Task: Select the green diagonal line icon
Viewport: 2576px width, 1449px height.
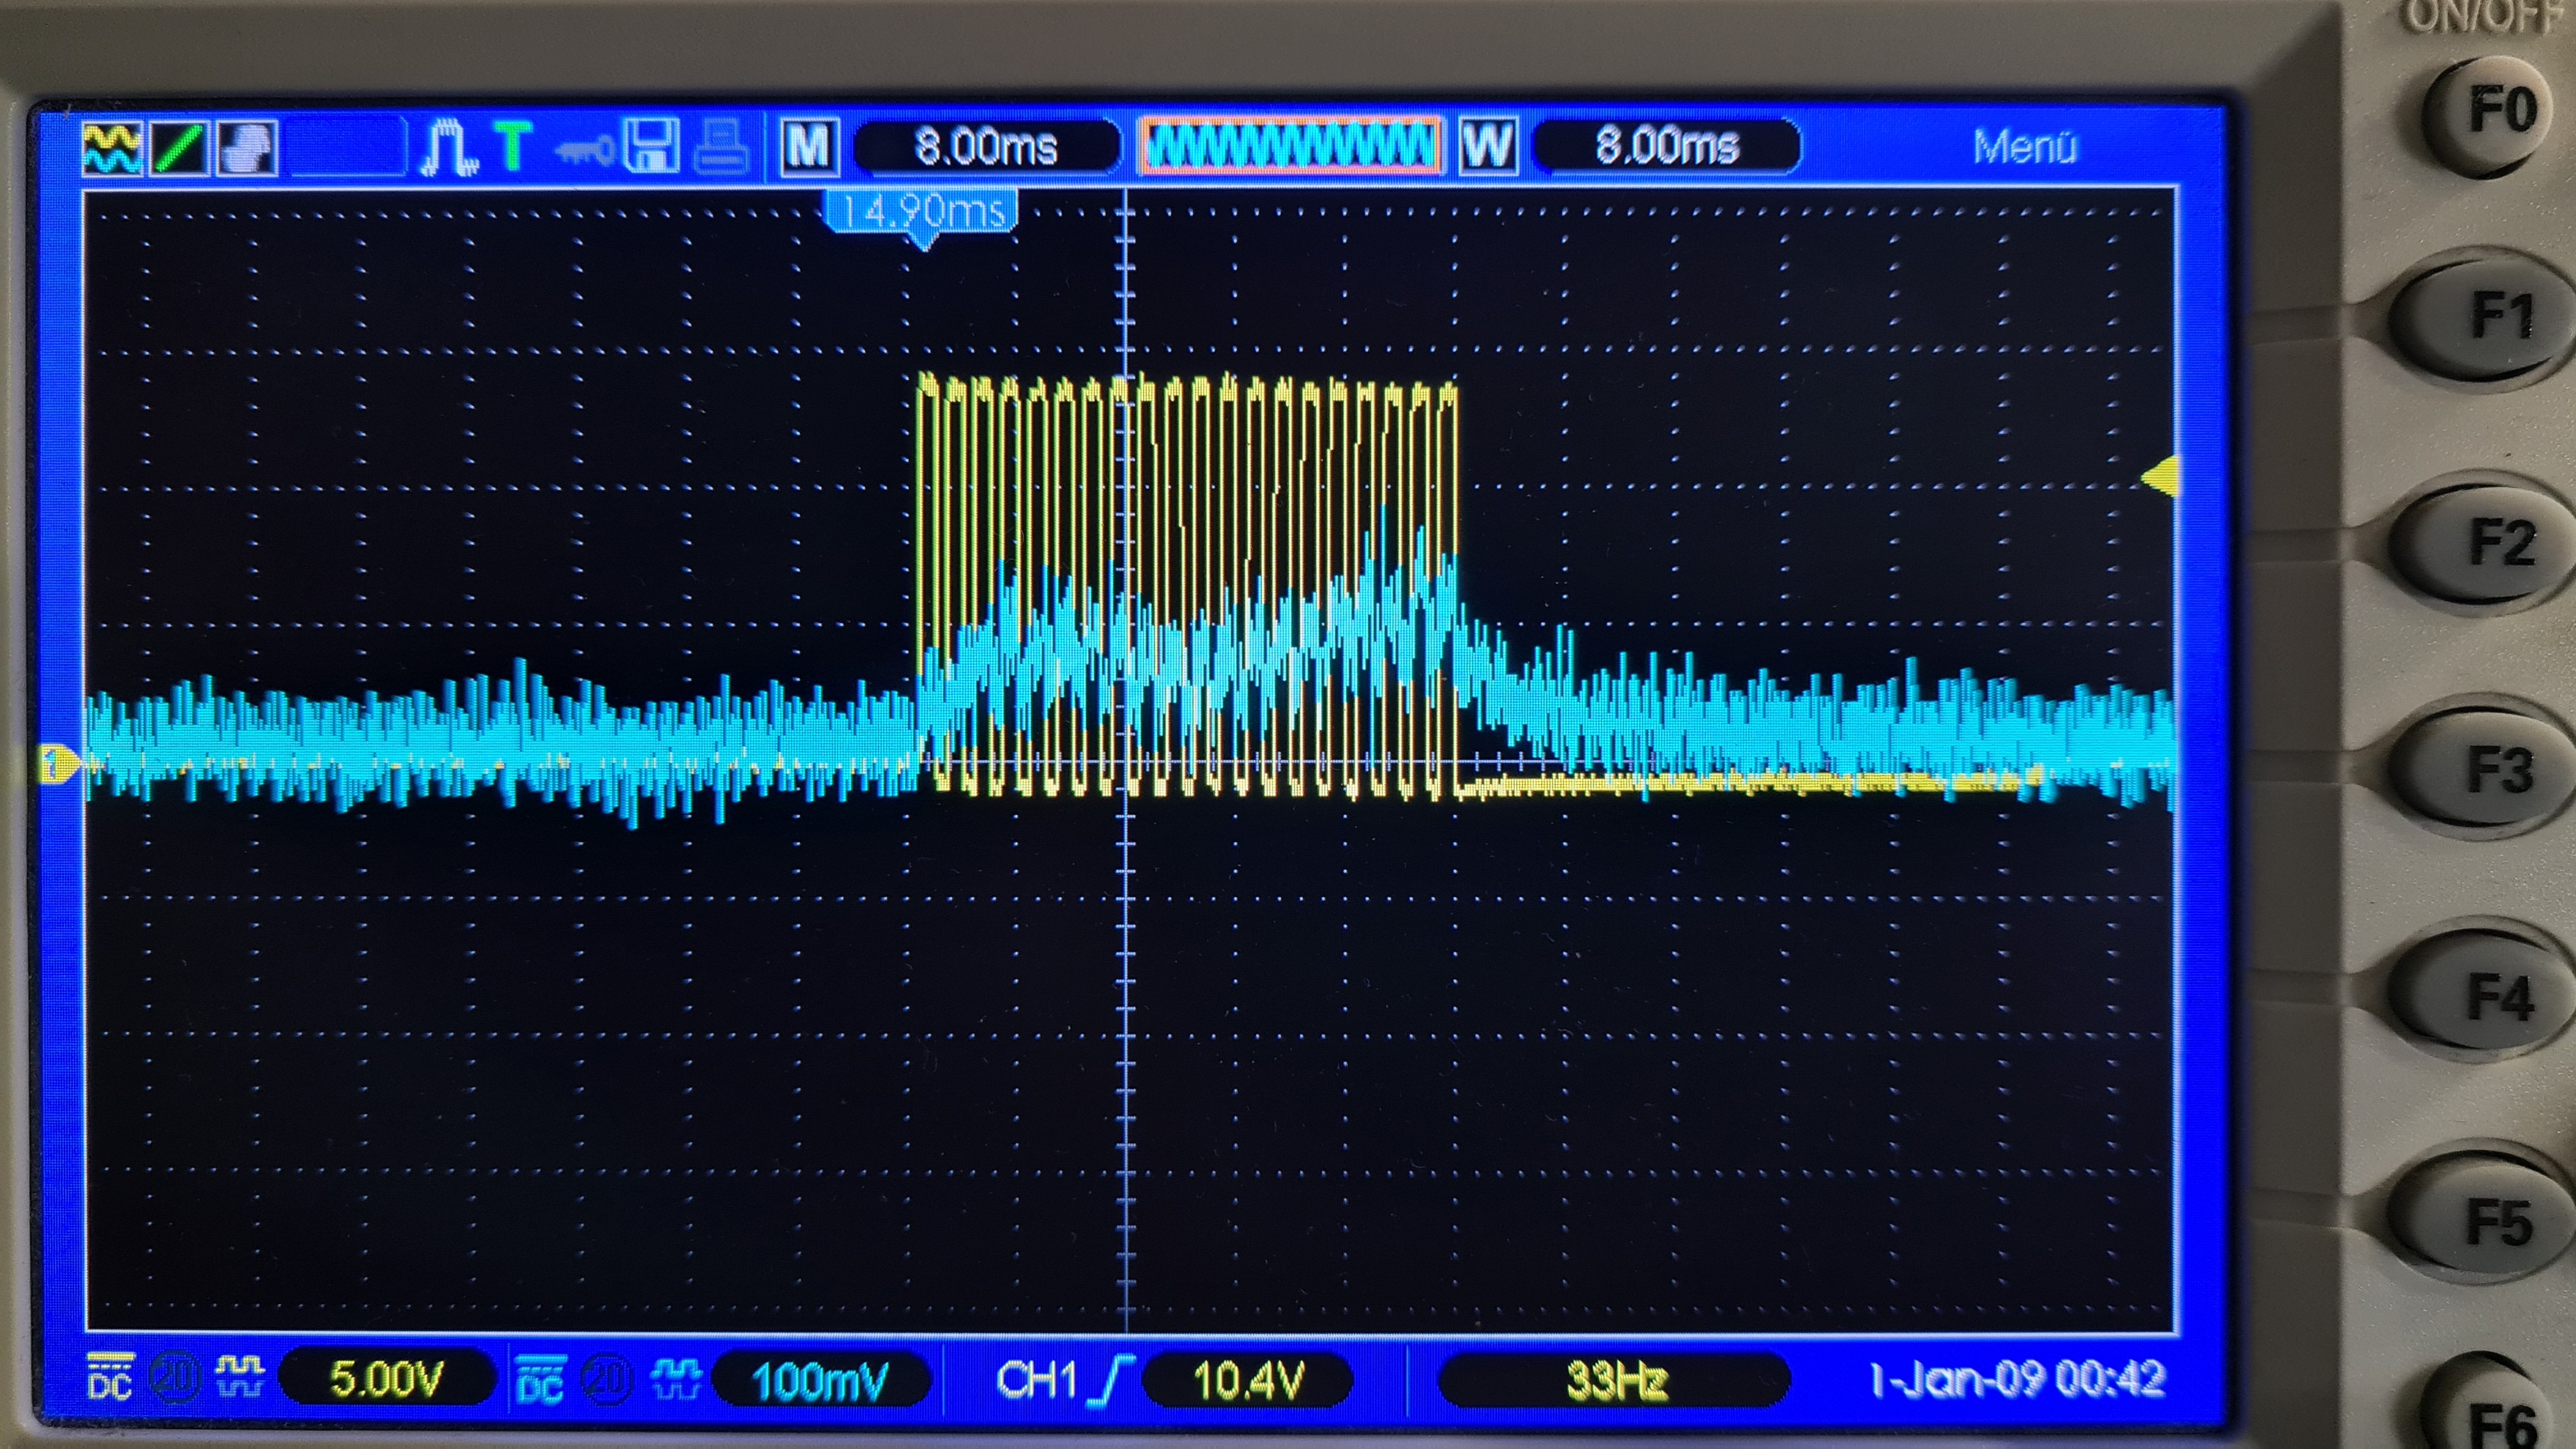Action: [x=180, y=149]
